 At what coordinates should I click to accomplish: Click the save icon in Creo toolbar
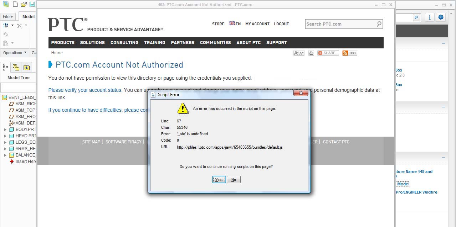click(32, 4)
